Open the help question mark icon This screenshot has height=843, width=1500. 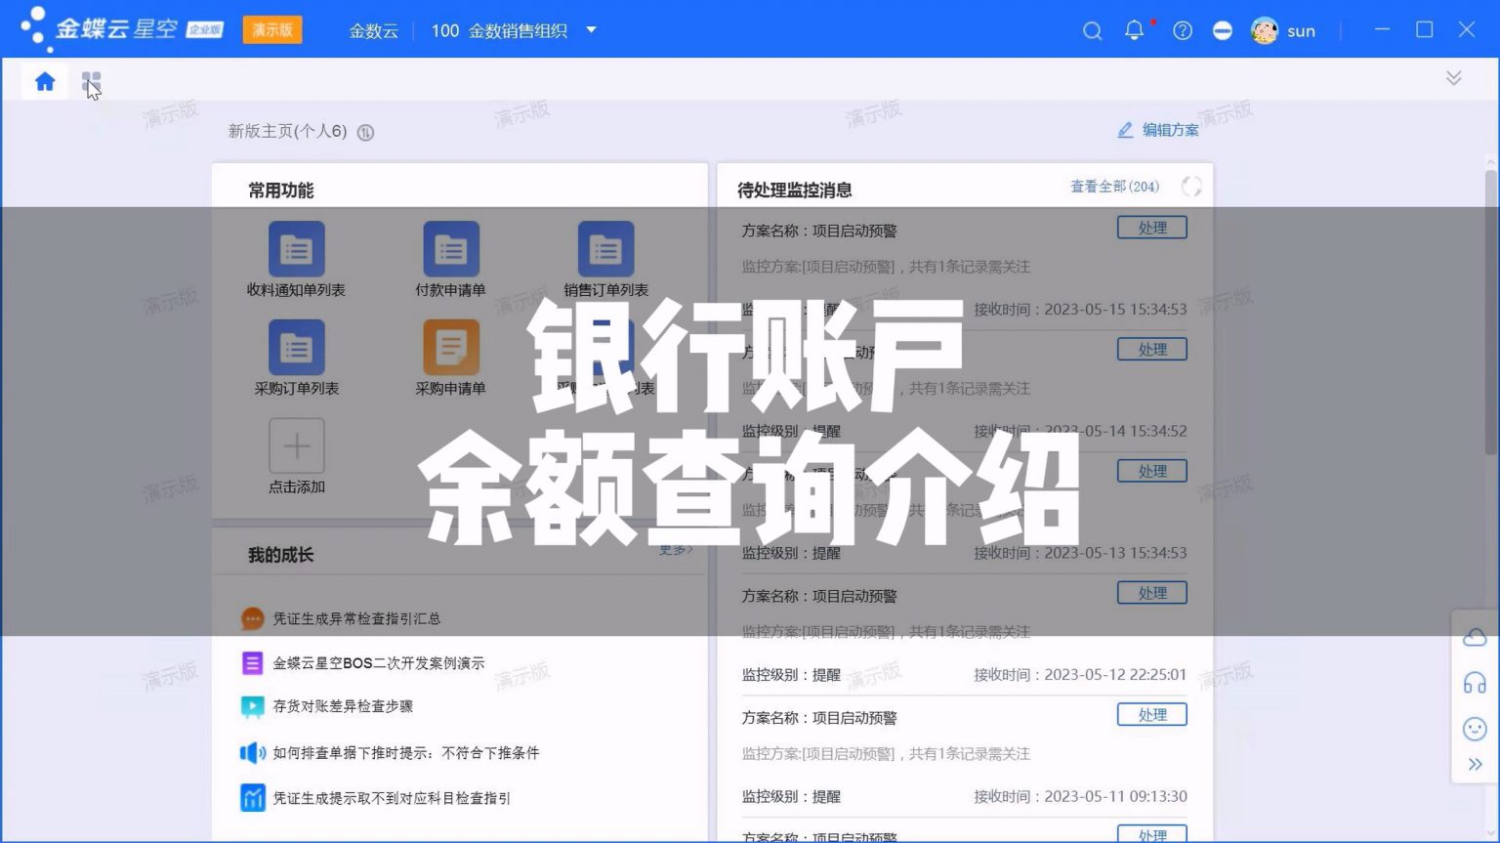pos(1183,31)
